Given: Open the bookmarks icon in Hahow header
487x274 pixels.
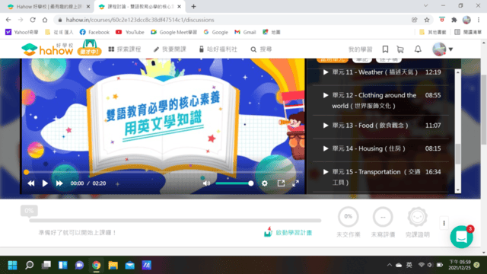Looking at the screenshot, I should coord(385,49).
